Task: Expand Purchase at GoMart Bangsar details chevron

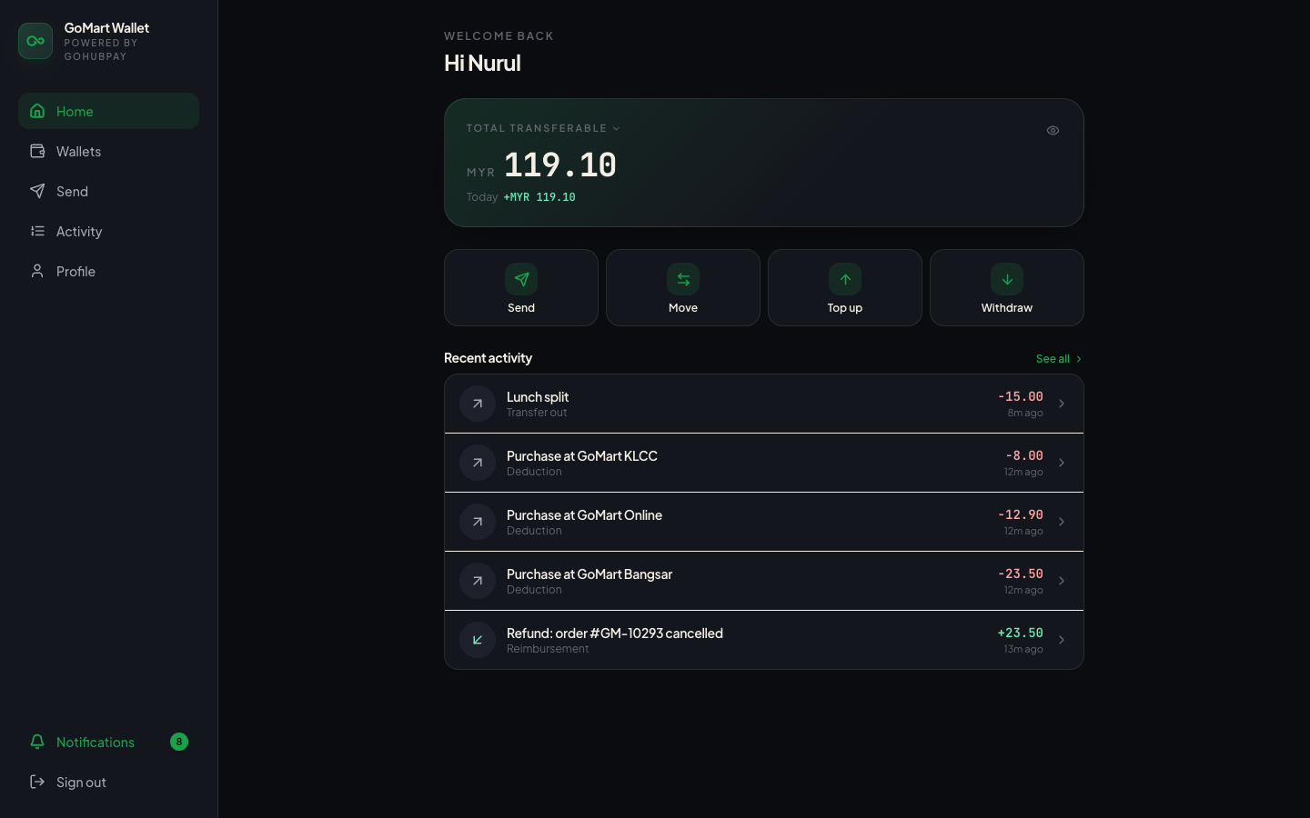Action: (1062, 581)
